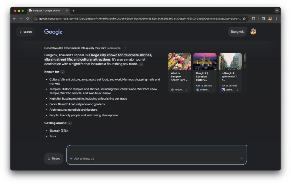Click the address bar URL field

(140, 18)
